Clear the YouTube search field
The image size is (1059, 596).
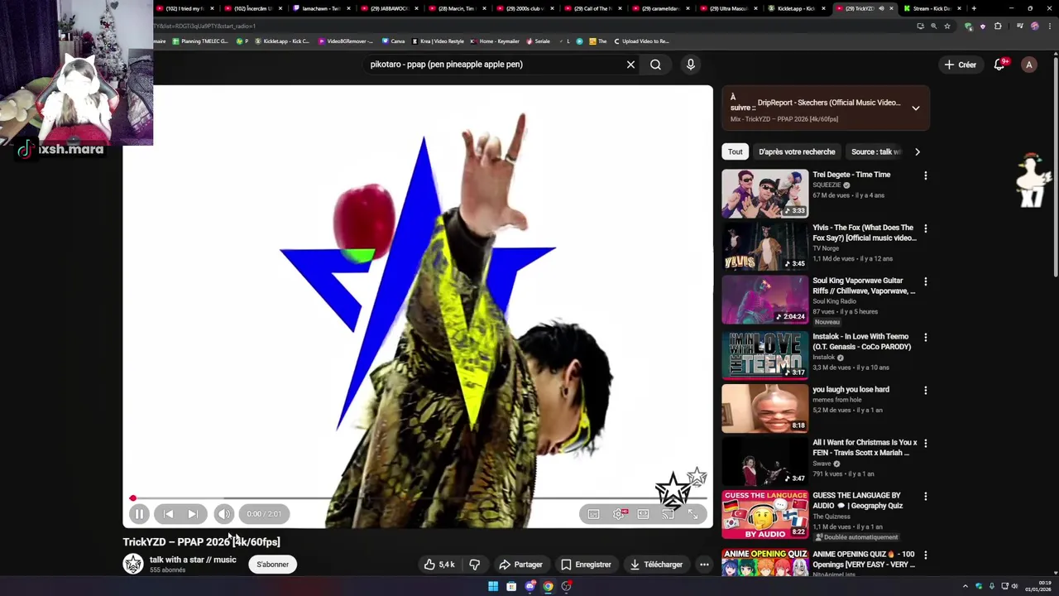point(630,65)
